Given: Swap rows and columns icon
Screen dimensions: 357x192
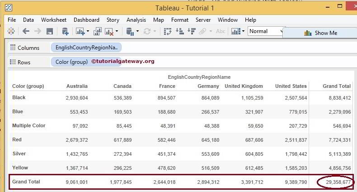Looking at the screenshot, I should point(168,31).
